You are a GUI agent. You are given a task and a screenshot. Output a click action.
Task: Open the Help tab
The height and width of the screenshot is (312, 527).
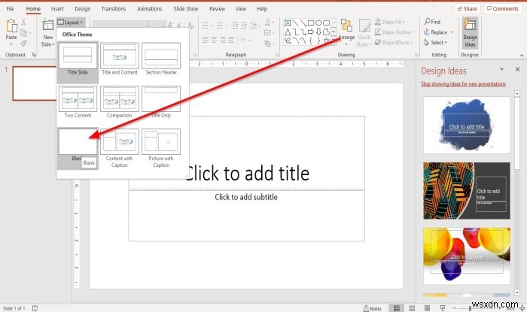[262, 9]
